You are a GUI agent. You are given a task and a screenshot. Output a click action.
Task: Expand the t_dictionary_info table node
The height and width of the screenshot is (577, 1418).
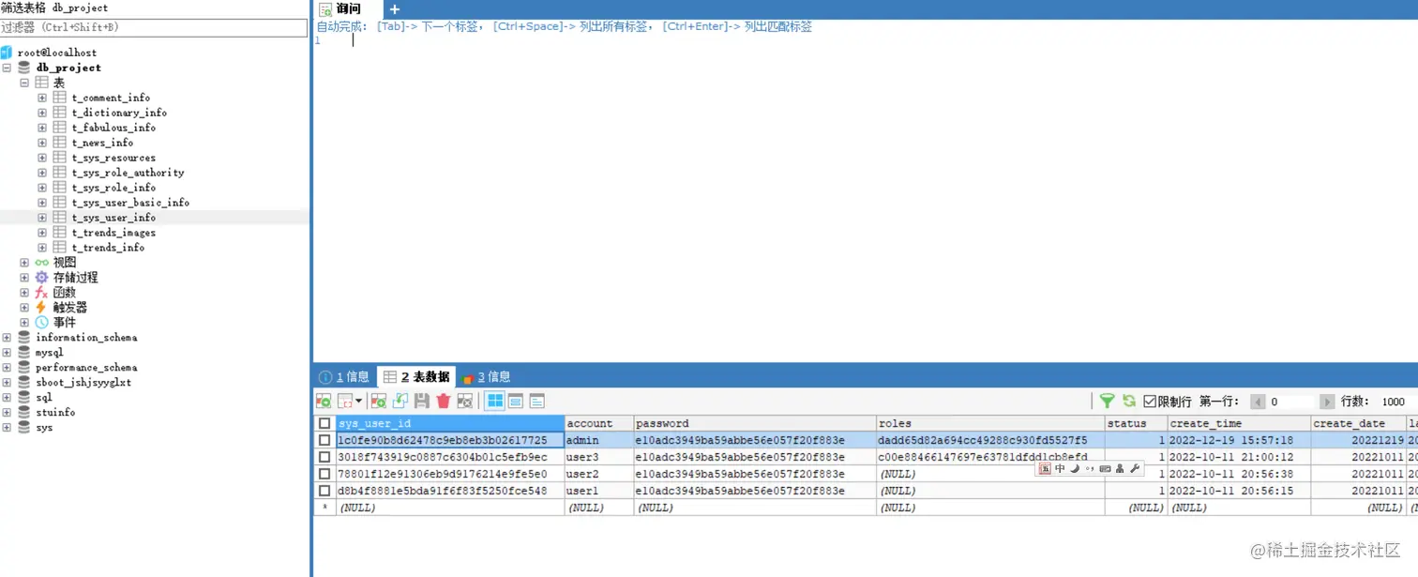42,113
